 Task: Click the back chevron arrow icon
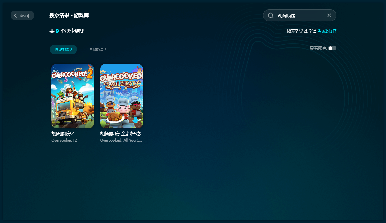click(x=15, y=15)
